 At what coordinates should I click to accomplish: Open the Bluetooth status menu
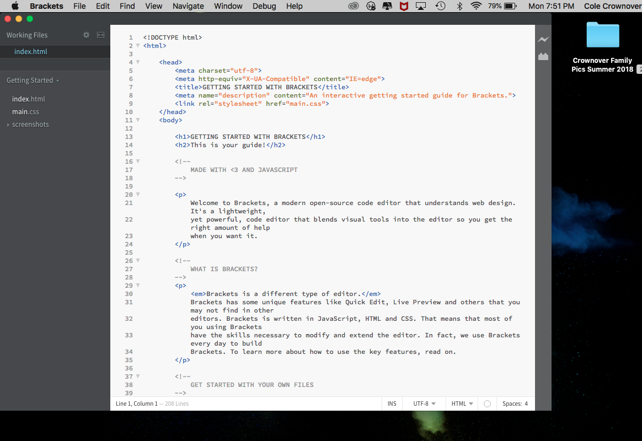tap(459, 6)
